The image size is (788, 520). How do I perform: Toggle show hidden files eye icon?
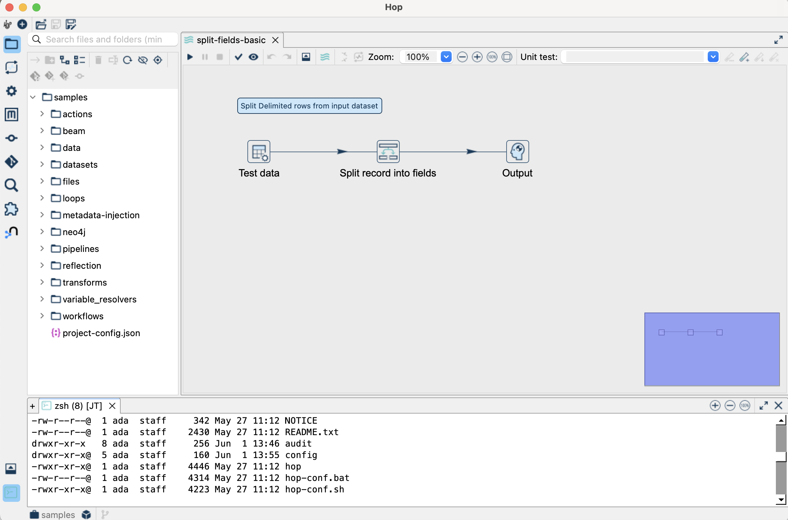click(x=143, y=60)
